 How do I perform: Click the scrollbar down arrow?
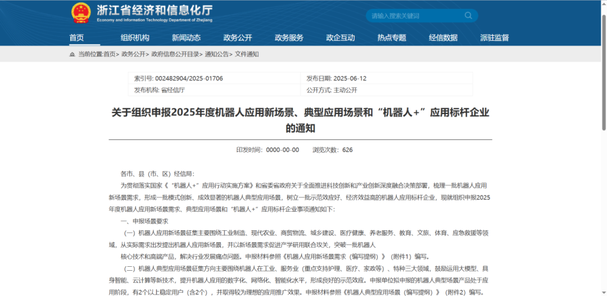coord(604,293)
